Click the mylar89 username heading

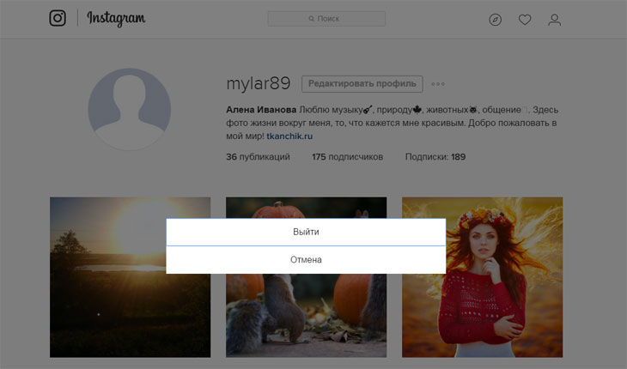259,84
